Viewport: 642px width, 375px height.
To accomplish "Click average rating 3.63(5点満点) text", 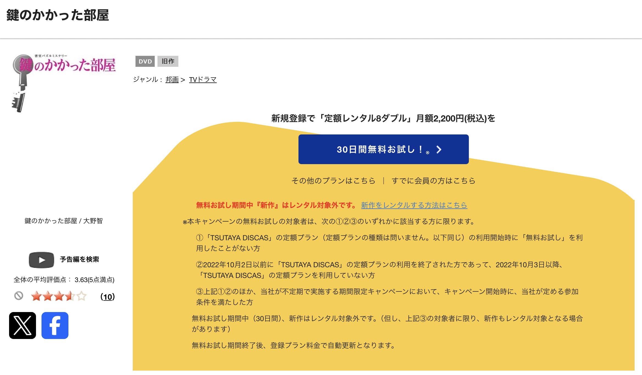I will pos(95,280).
